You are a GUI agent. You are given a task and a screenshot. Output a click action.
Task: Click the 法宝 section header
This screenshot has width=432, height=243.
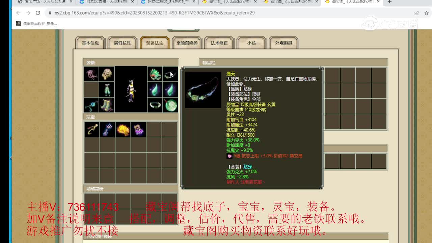(x=131, y=117)
